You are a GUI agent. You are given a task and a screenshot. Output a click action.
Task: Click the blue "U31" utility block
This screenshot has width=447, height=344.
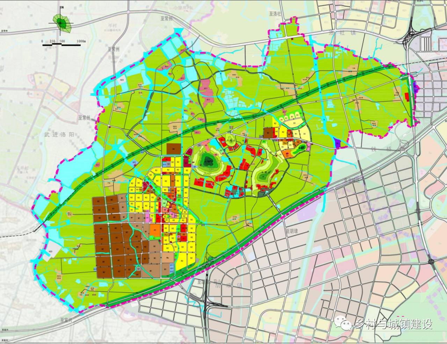pos(172,268)
